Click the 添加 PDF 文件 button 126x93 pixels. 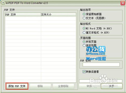(17, 86)
